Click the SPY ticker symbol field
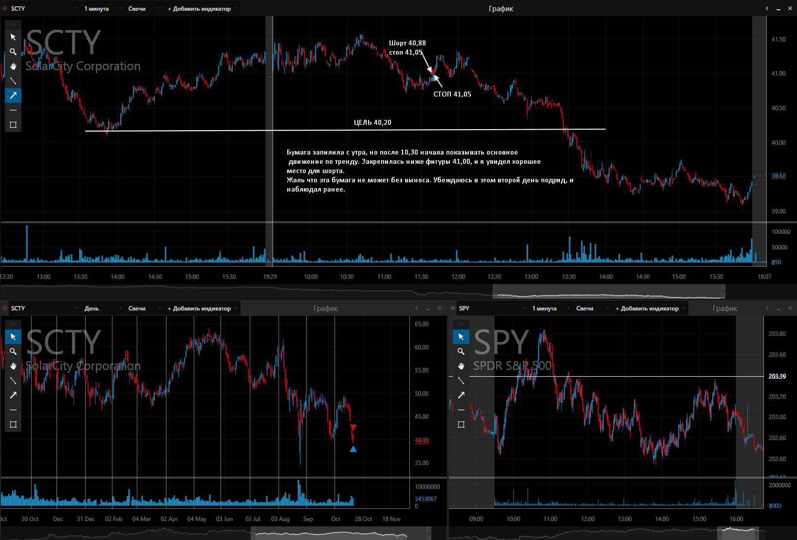The height and width of the screenshot is (540, 797). point(492,308)
